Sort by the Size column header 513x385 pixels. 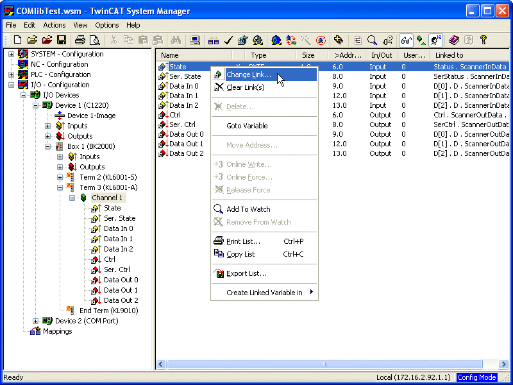[x=312, y=55]
